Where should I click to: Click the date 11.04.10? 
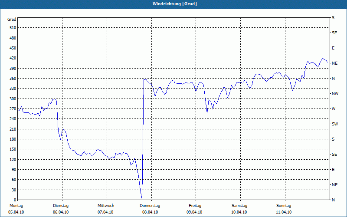284,212
